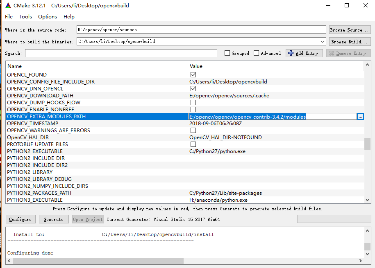This screenshot has width=375, height=268.
Task: Click the progress bar next to the generator label
Action: point(334,219)
